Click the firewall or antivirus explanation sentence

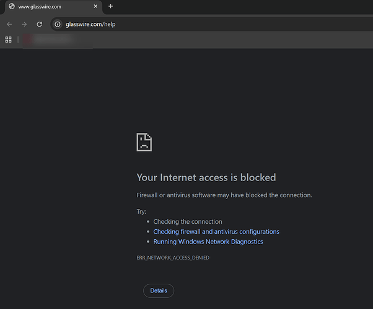224,195
